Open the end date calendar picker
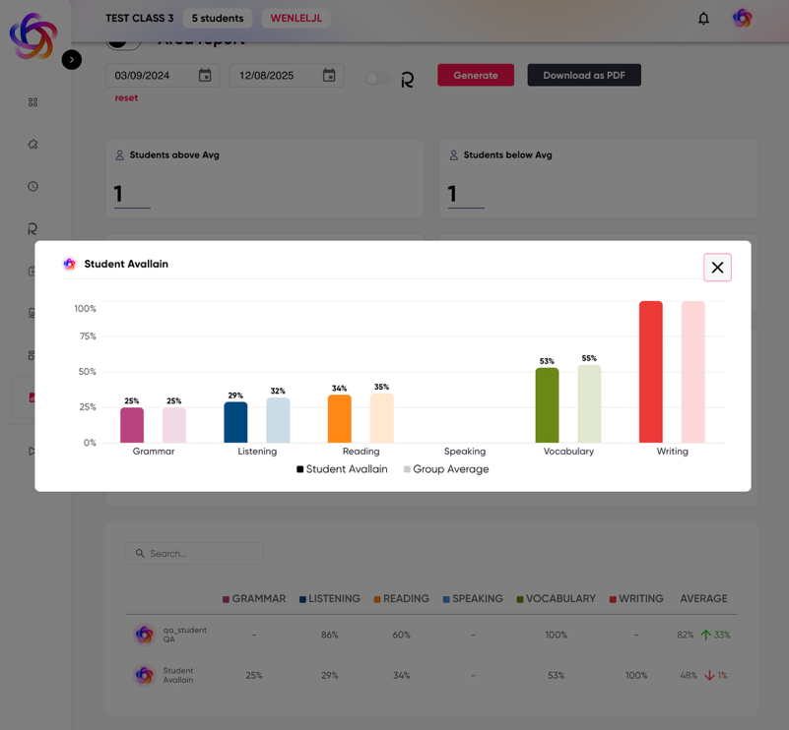This screenshot has width=789, height=730. [329, 76]
